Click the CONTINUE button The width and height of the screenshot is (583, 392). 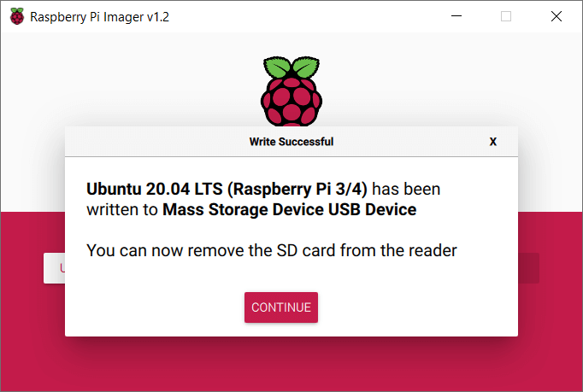coord(281,307)
